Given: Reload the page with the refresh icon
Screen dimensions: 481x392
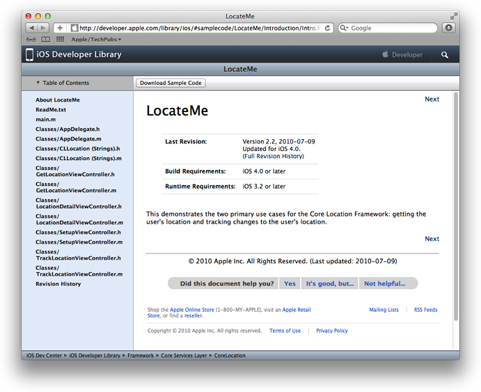Looking at the screenshot, I should 328,28.
